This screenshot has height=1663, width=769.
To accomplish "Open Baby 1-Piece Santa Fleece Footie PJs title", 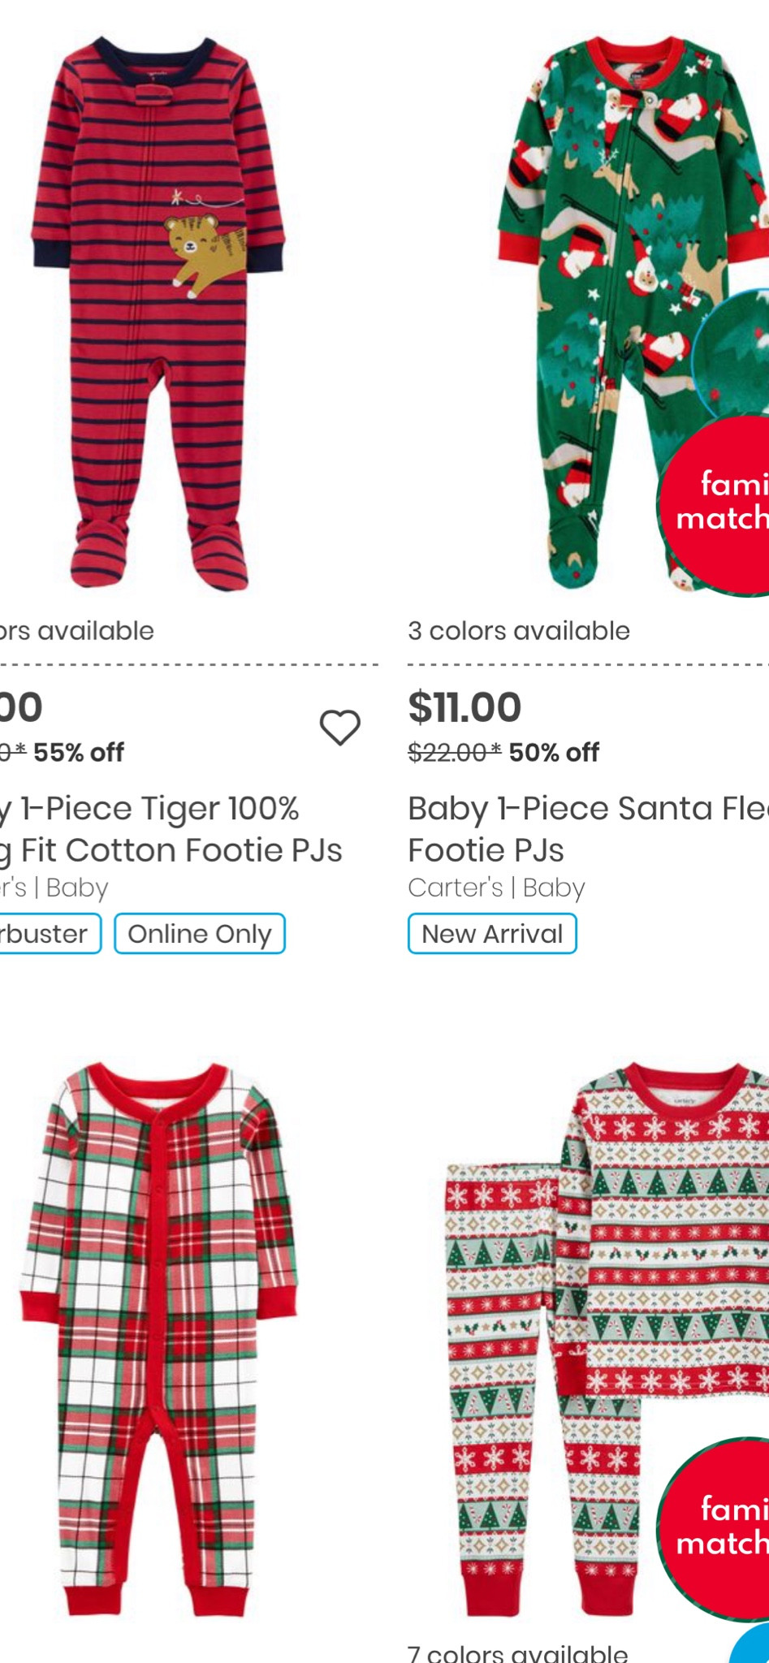I will (586, 829).
